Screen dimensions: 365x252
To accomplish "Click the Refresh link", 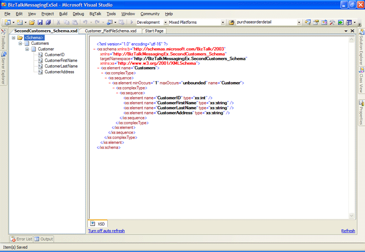I will 348,231.
